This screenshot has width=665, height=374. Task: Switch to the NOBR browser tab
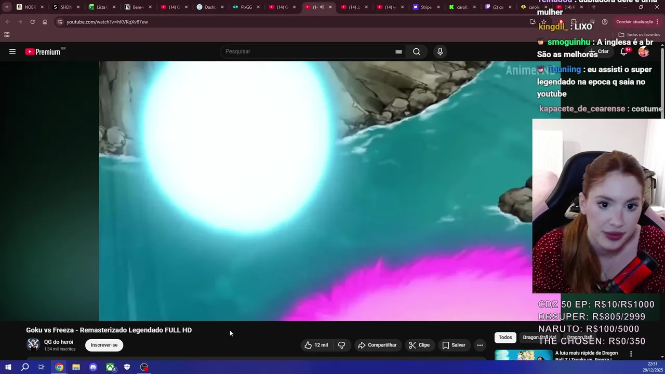click(30, 7)
